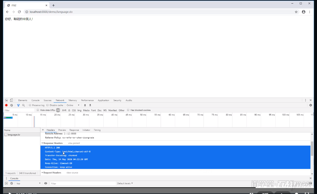Screen dimensions: 317x194
Task: Show the Initiator tab of the request
Action: point(86,130)
